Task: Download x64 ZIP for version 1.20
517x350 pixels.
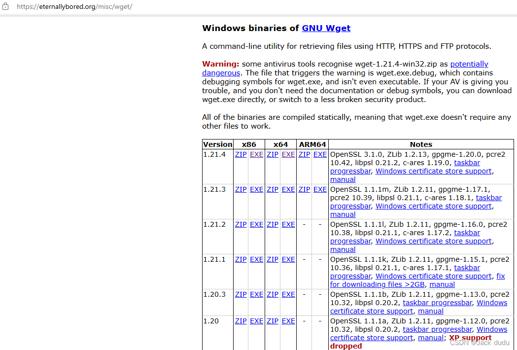Action: 273,321
